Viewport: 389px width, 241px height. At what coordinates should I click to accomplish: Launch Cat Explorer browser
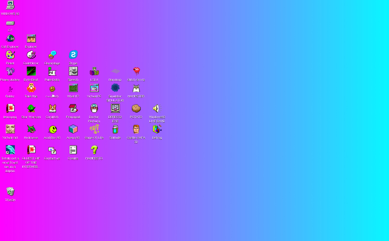click(x=10, y=38)
